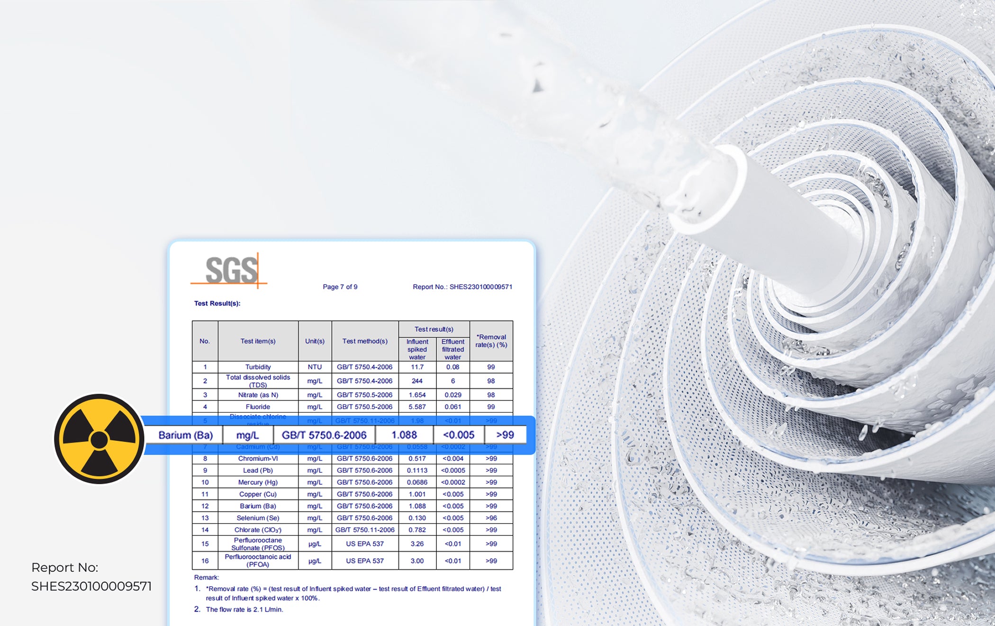Click the highlighted 'GB/T 5750.6-2006' method text
Viewport: 995px width, 626px height.
pos(324,435)
